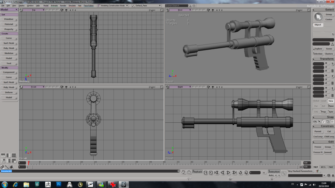Image resolution: width=335 pixels, height=188 pixels.
Task: Activate the Scale (s) transform tool
Action: (332, 64)
